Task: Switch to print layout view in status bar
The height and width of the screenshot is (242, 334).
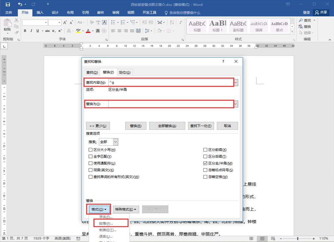Action: [x=262, y=239]
